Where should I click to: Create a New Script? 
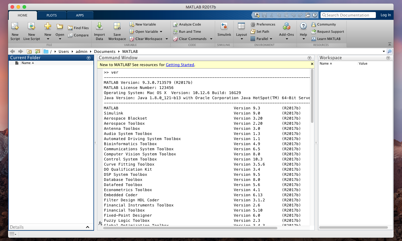[15, 31]
